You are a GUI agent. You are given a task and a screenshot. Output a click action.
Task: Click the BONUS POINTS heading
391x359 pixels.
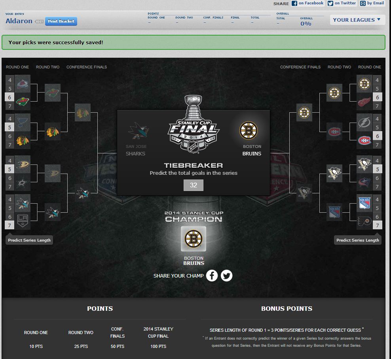click(287, 308)
